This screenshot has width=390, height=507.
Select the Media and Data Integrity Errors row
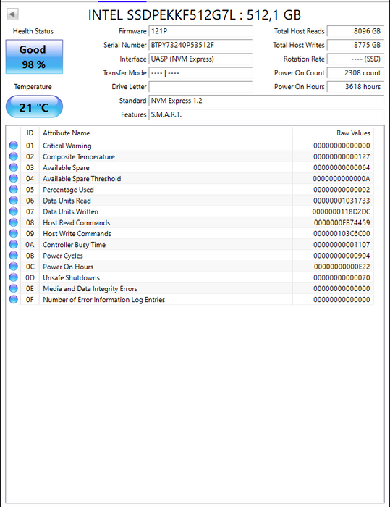(x=190, y=289)
